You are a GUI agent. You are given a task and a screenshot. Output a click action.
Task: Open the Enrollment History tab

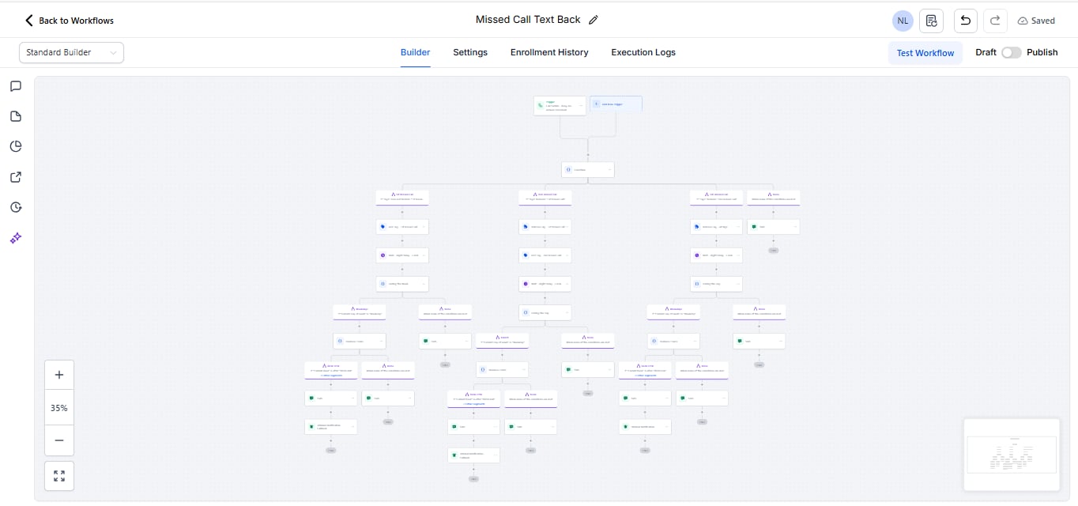click(x=549, y=52)
